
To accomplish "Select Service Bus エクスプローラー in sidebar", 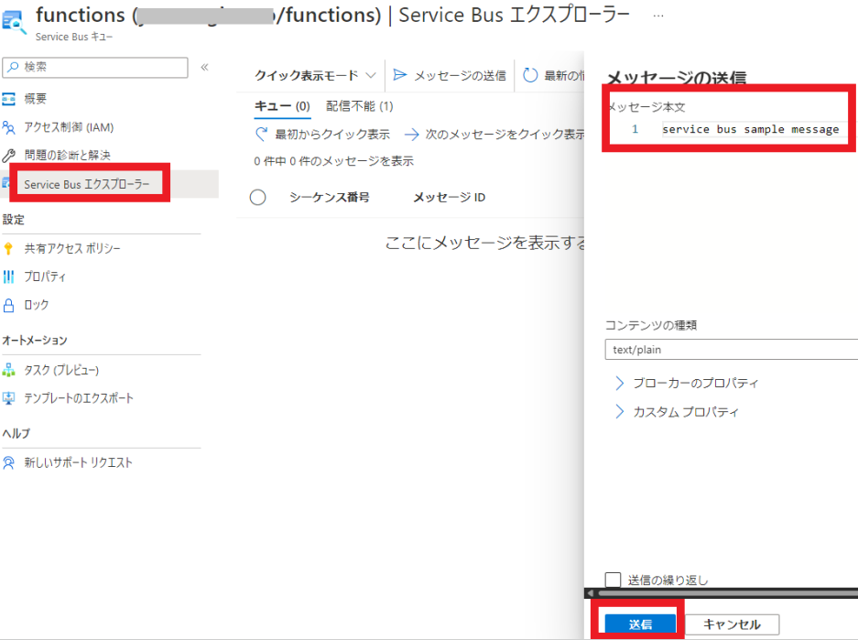I will (x=86, y=184).
